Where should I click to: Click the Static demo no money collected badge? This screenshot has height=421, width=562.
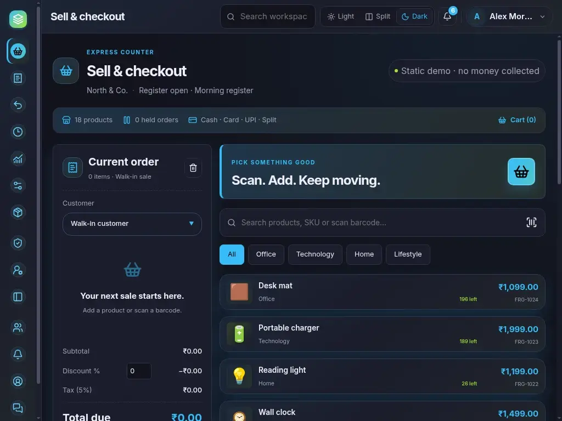pos(467,71)
